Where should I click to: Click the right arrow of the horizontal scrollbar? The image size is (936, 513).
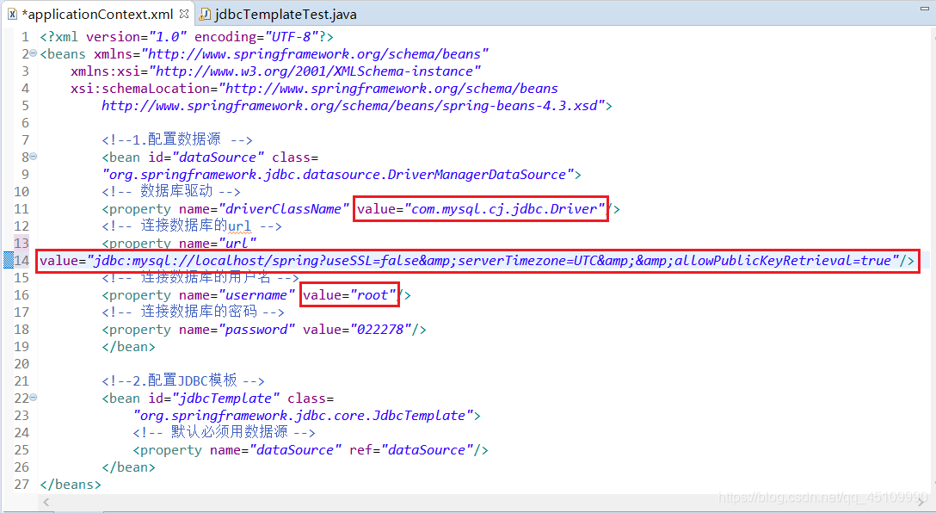click(x=919, y=501)
